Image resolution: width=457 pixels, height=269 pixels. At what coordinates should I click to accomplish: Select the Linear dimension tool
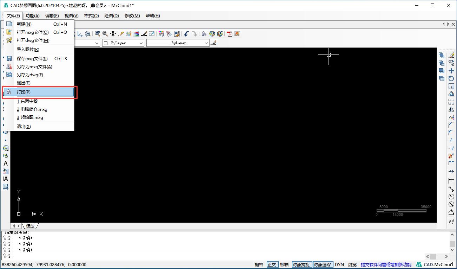point(451,181)
